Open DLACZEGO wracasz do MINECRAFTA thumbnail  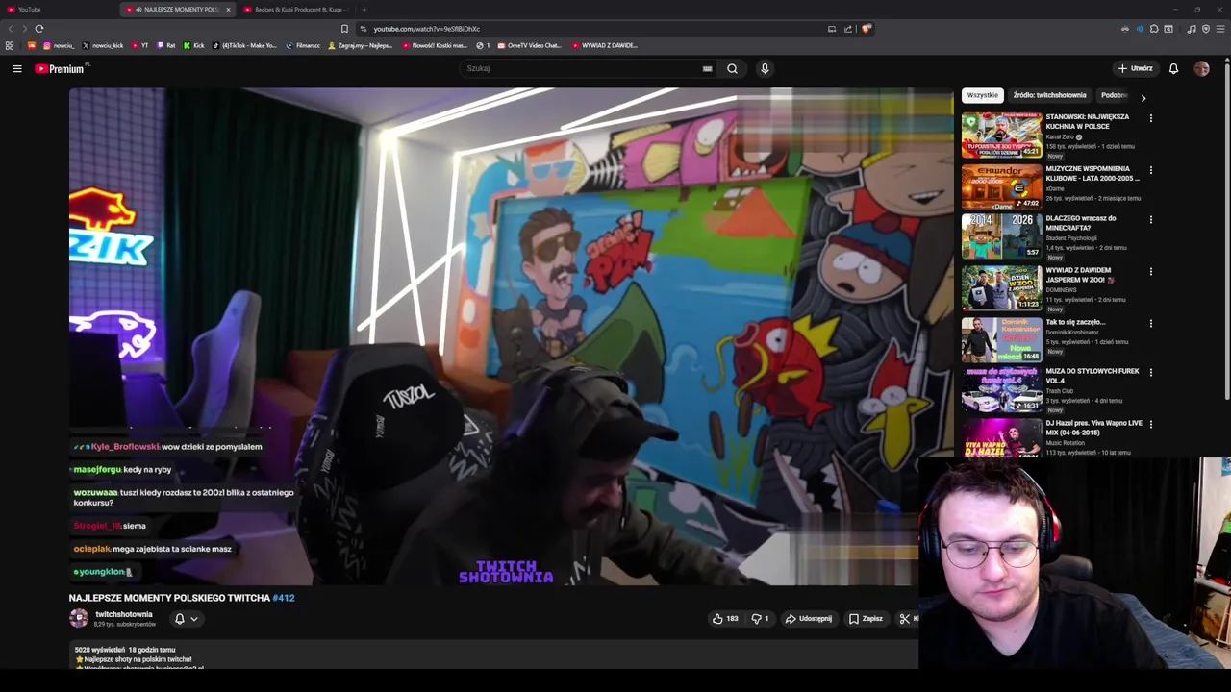[1001, 235]
